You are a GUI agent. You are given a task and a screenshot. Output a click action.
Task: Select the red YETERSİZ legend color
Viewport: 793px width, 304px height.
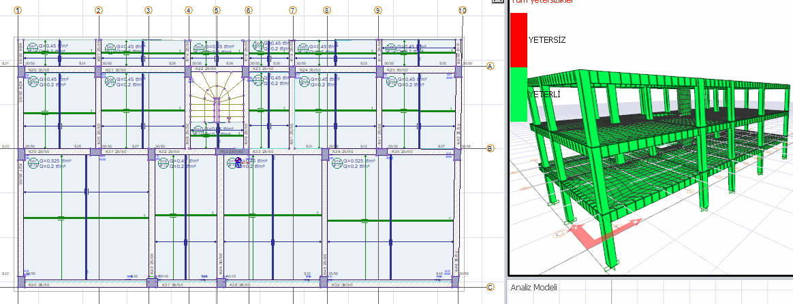[519, 40]
